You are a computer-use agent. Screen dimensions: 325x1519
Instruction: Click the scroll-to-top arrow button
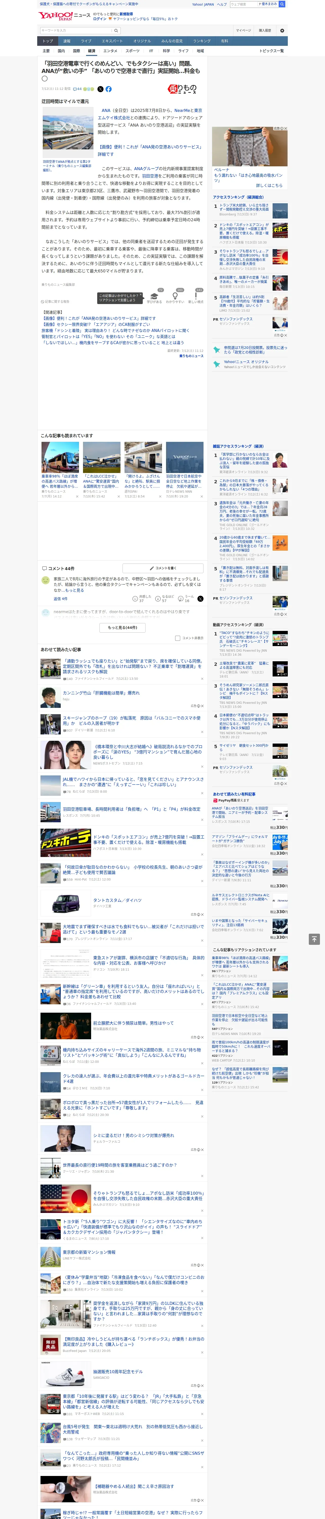coord(314,939)
